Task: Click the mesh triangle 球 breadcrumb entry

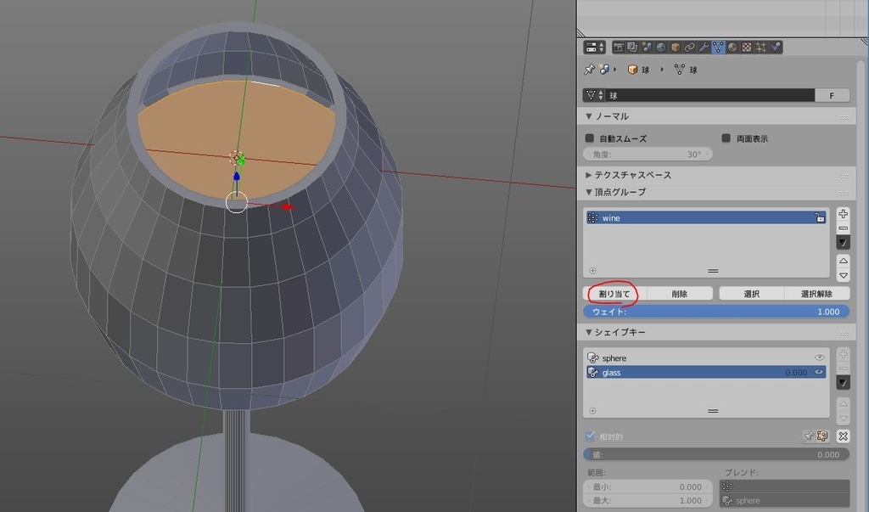Action: (686, 70)
